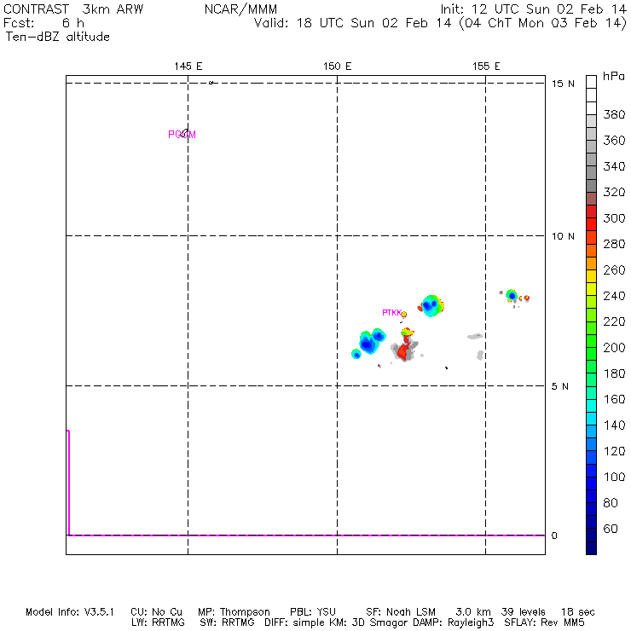631x631 pixels.
Task: Click the 10 N latitude label
Action: pyautogui.click(x=563, y=236)
